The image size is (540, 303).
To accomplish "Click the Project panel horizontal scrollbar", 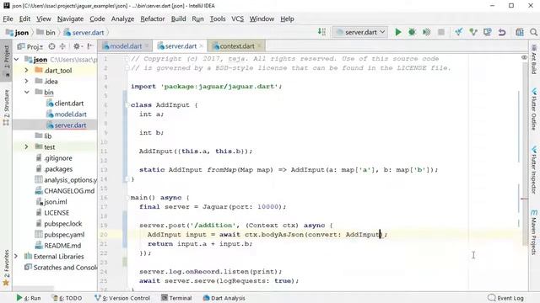I will point(34,289).
